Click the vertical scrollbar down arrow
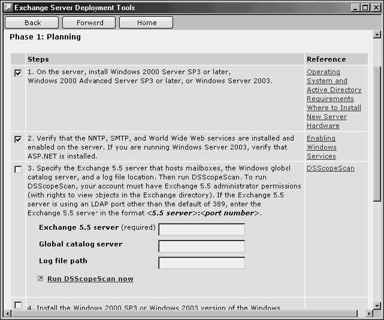 click(x=377, y=303)
